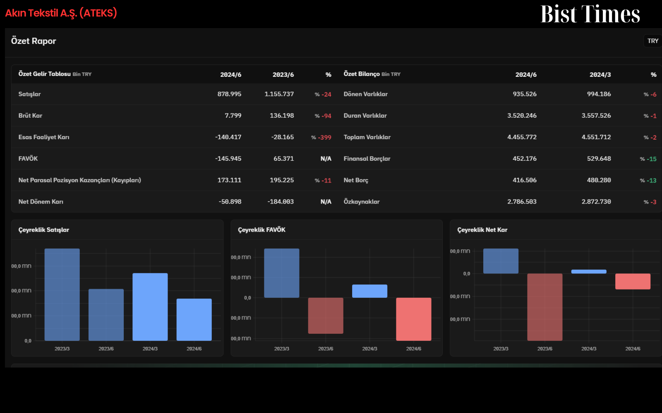The width and height of the screenshot is (662, 413).
Task: Select the 878.995 sales value
Action: tap(229, 94)
